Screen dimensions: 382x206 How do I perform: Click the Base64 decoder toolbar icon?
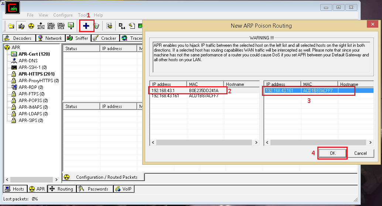pos(122,26)
